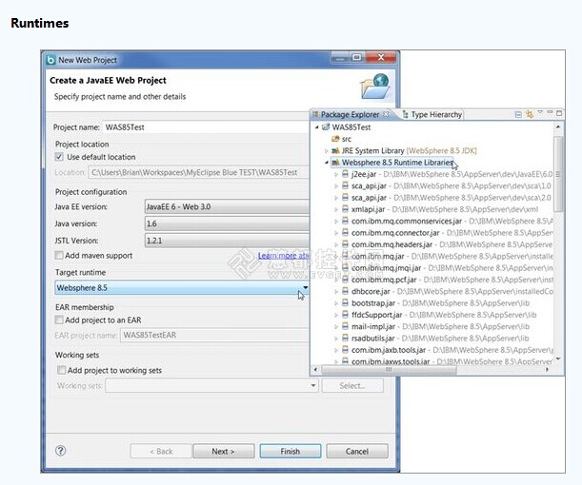Enable Add maven support checkbox
This screenshot has height=485, width=582.
(x=60, y=256)
